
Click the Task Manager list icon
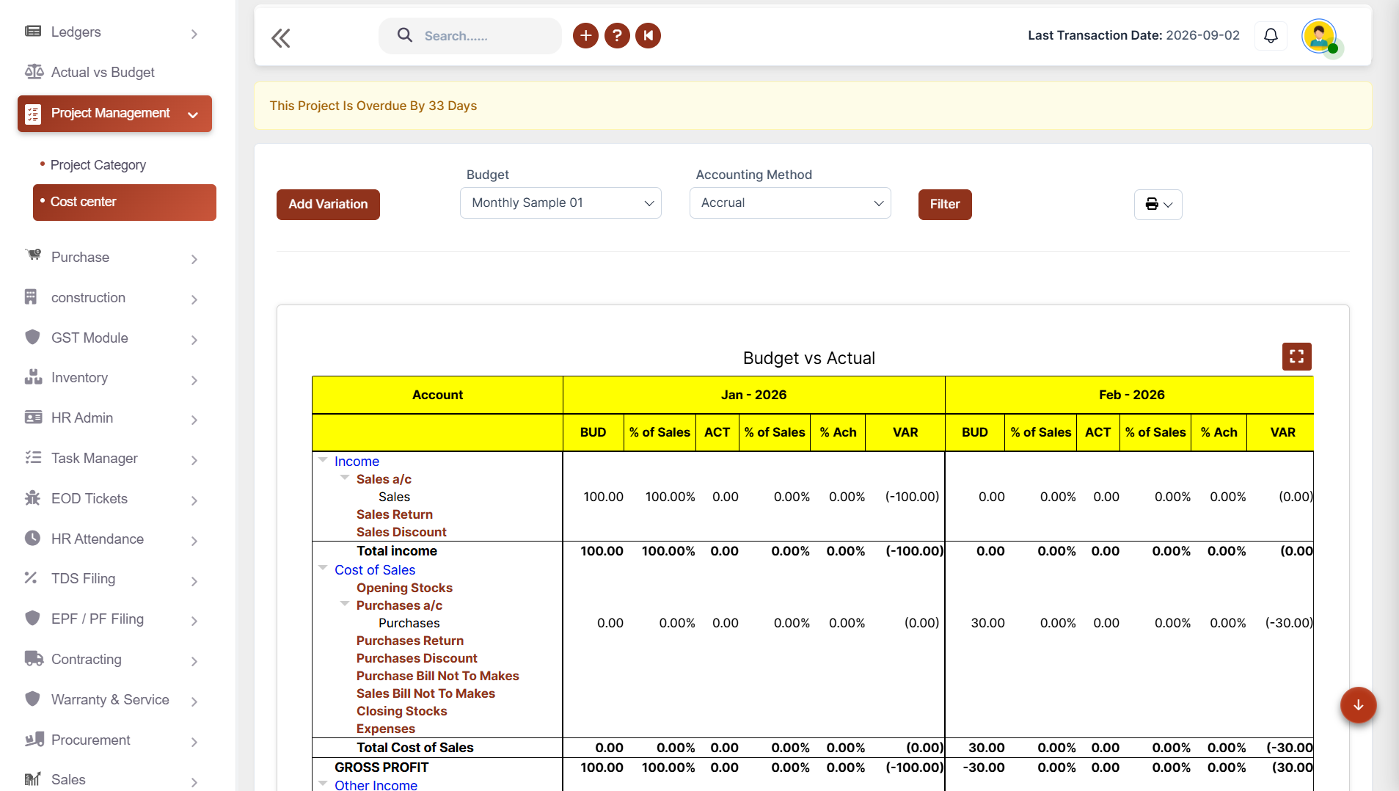pos(33,457)
